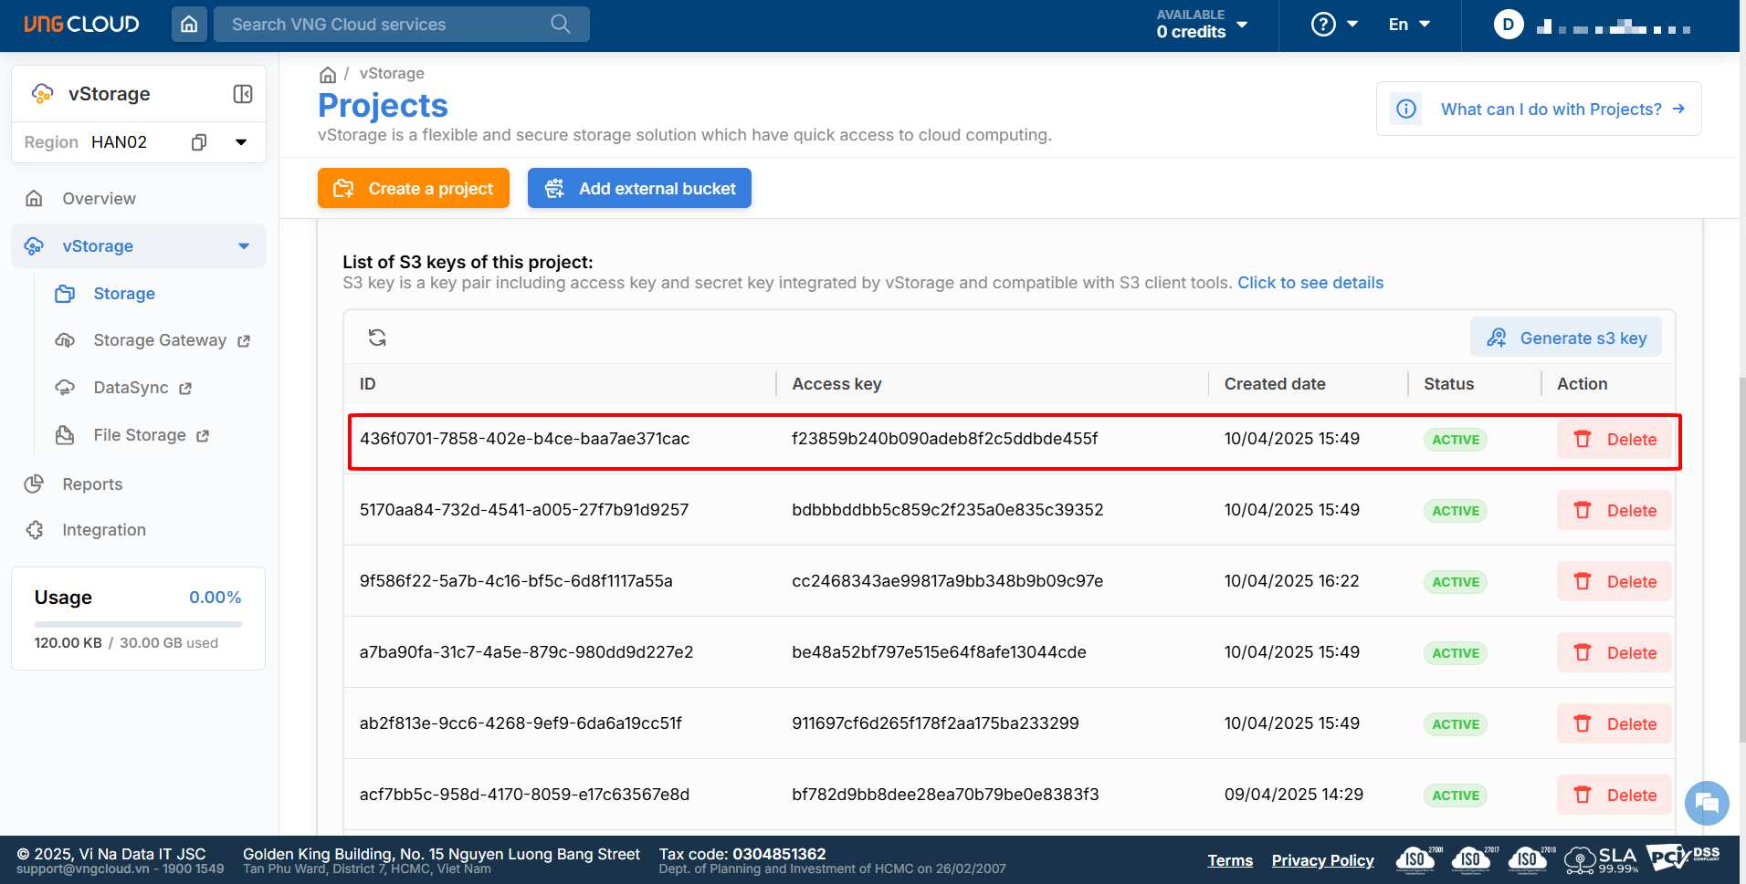Click the Create a project button

414,189
